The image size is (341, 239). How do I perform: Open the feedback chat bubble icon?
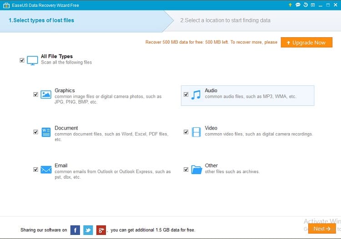298,5
